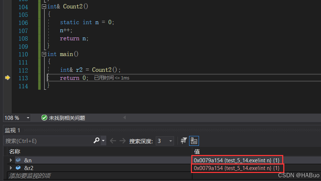Click the green no-issues checkmark icon

(x=44, y=118)
